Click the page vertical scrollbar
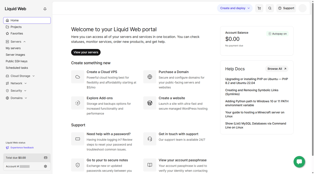 pos(312,80)
